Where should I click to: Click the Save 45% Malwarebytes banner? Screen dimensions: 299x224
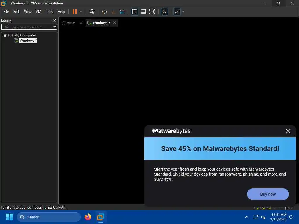(220, 148)
